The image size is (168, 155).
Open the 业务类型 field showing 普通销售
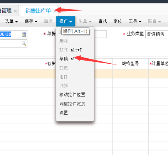click(157, 34)
